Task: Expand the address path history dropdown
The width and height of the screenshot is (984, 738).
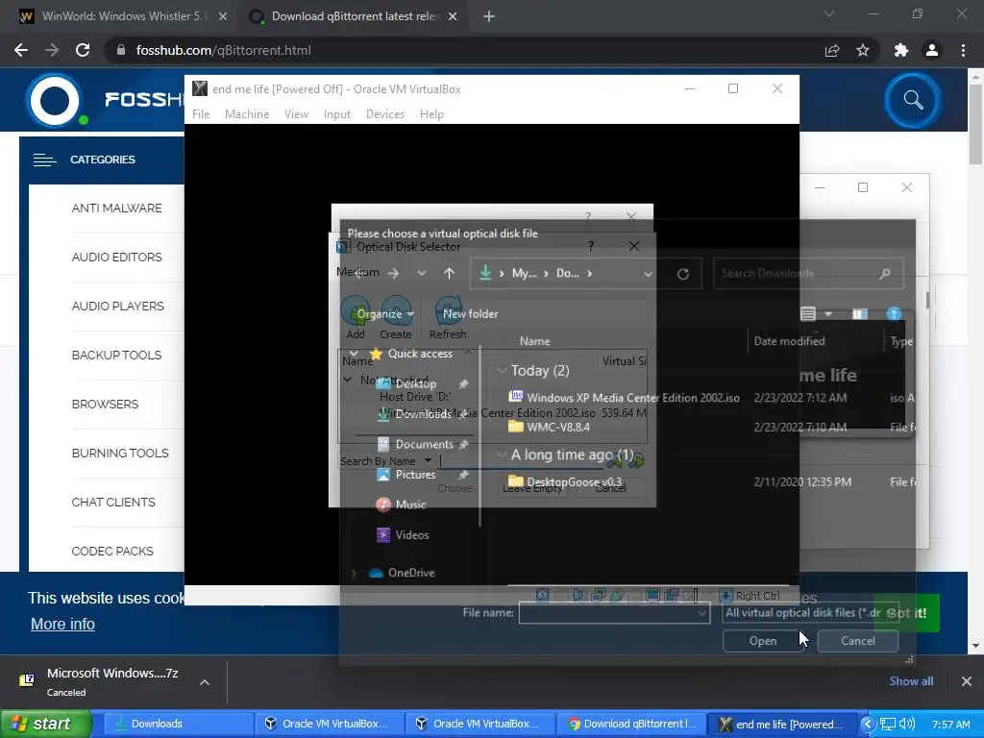Action: click(648, 274)
